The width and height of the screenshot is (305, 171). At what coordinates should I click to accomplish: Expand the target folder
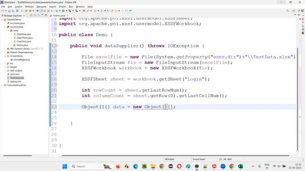pos(5,67)
